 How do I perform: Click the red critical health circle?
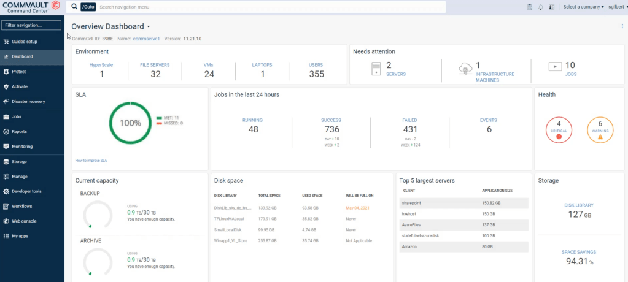click(x=559, y=130)
